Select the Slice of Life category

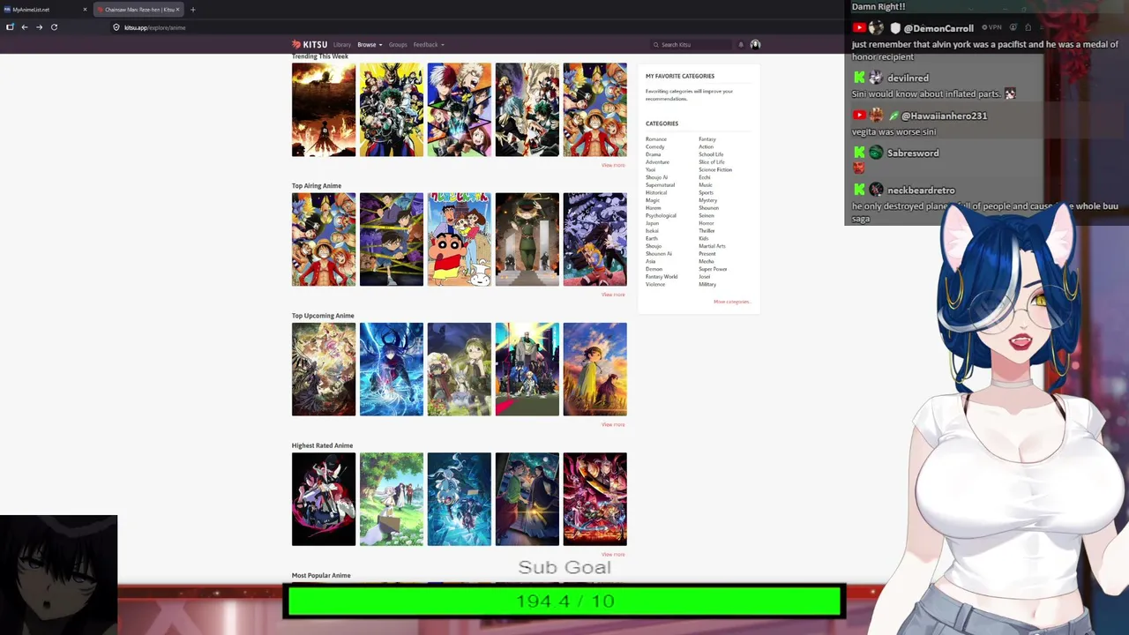(712, 162)
